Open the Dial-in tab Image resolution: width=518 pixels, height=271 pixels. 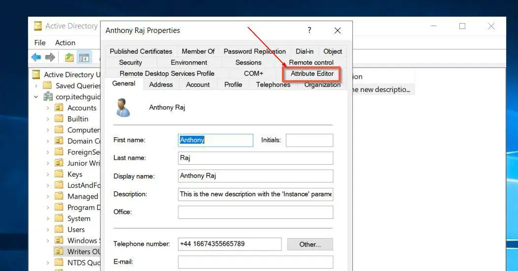coord(304,52)
